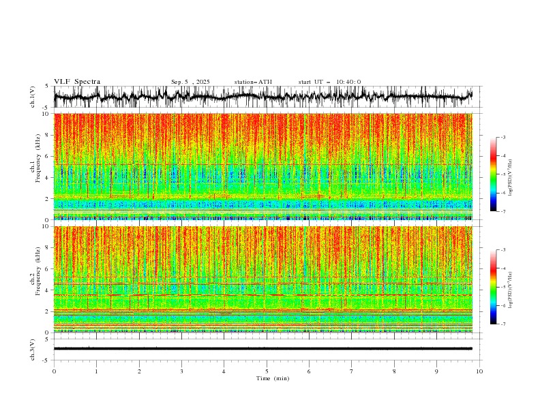Click the "station=ATH" header label
The height and width of the screenshot is (417, 540).
click(x=253, y=82)
